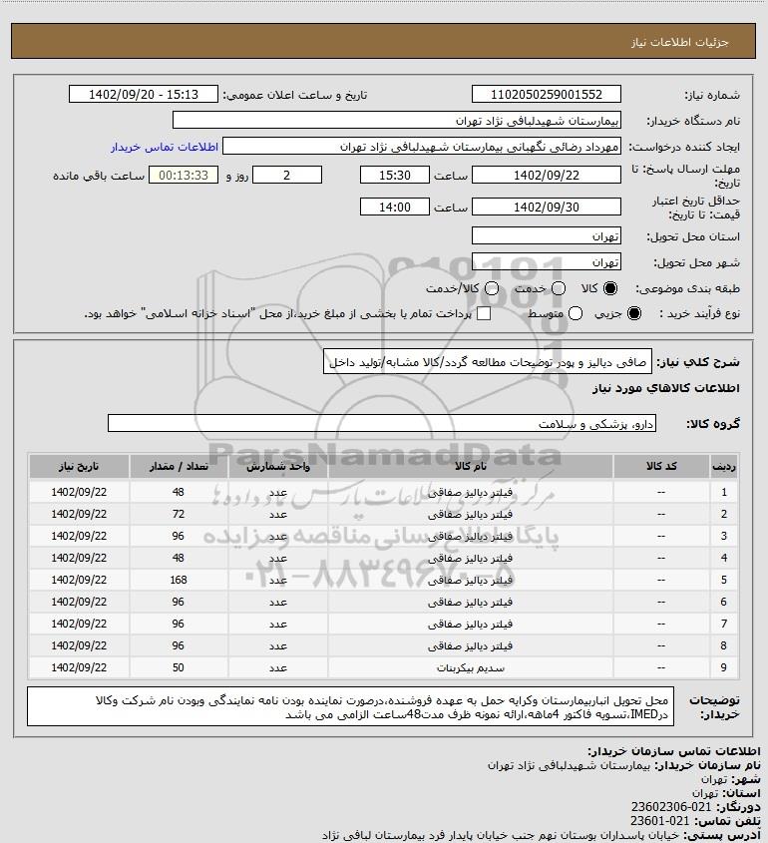The width and height of the screenshot is (768, 843).
Task: Select the کالا/خدمت radio button
Action: (491, 288)
